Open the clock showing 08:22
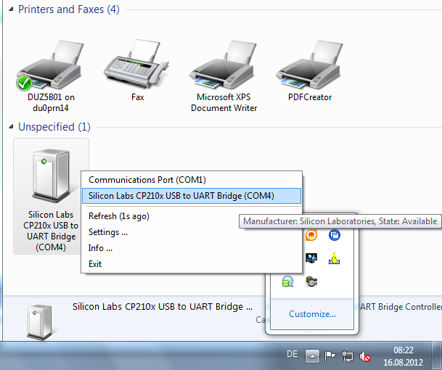This screenshot has width=442, height=370. click(x=403, y=356)
